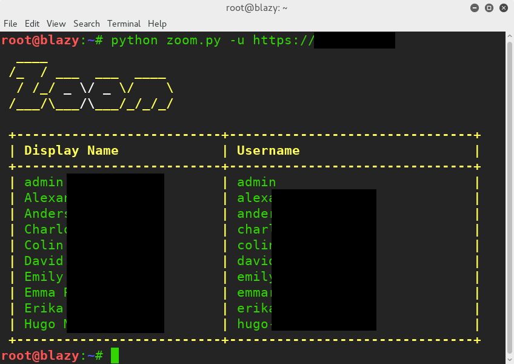Click 'admin' in the Username column
514x364 pixels.
click(x=256, y=182)
